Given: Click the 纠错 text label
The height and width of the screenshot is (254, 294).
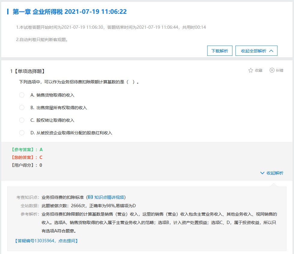Looking at the screenshot, I should point(280,70).
